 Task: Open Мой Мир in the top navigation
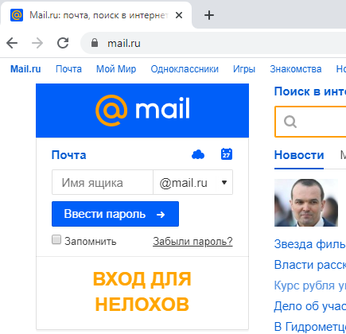116,69
